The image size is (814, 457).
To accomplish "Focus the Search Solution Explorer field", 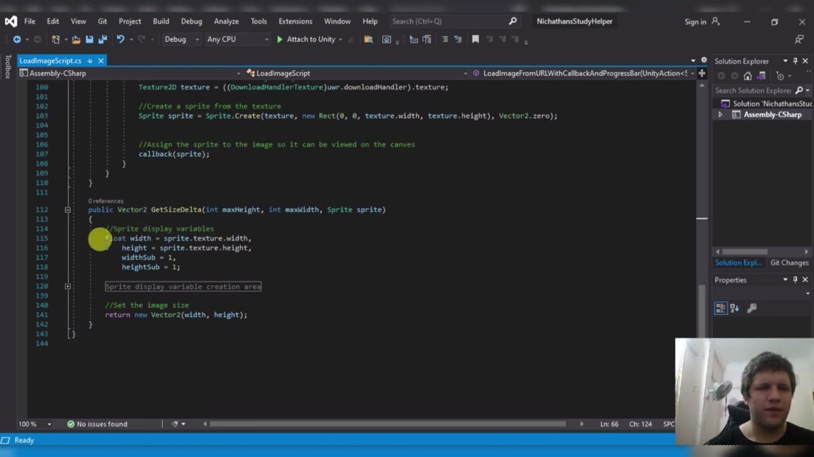I will click(x=762, y=90).
